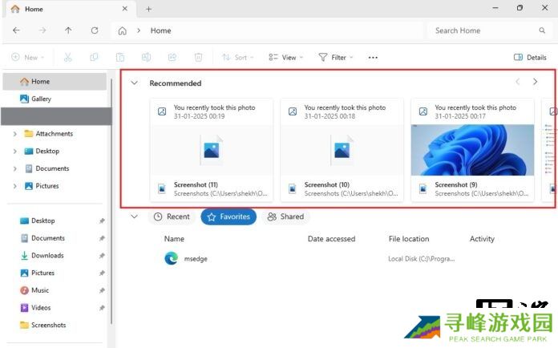
Task: Click the Share toolbar icon
Action: tap(172, 57)
